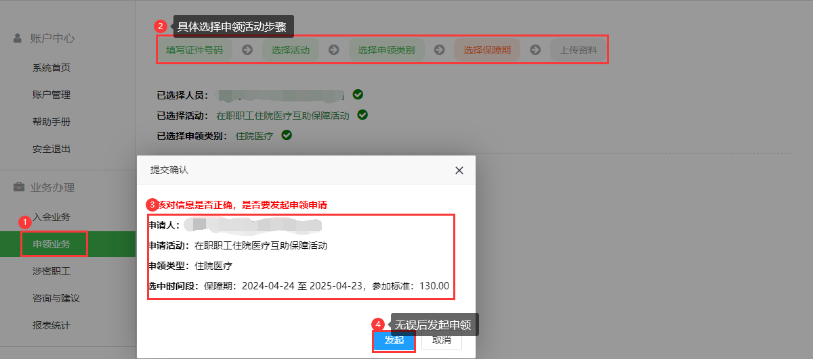The width and height of the screenshot is (813, 359).
Task: Click the 保障期 2024-04-24 至 2025-04-23 text
Action: [285, 286]
